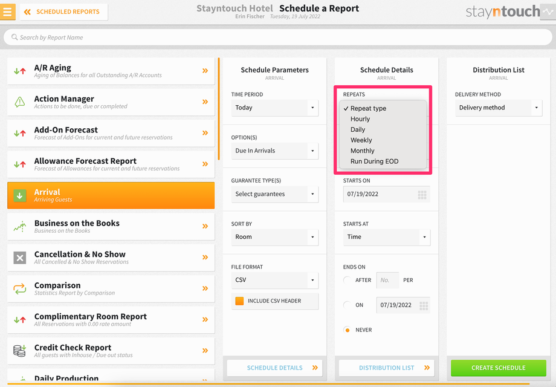
Task: Select the highlighted Arrival report
Action: (111, 195)
